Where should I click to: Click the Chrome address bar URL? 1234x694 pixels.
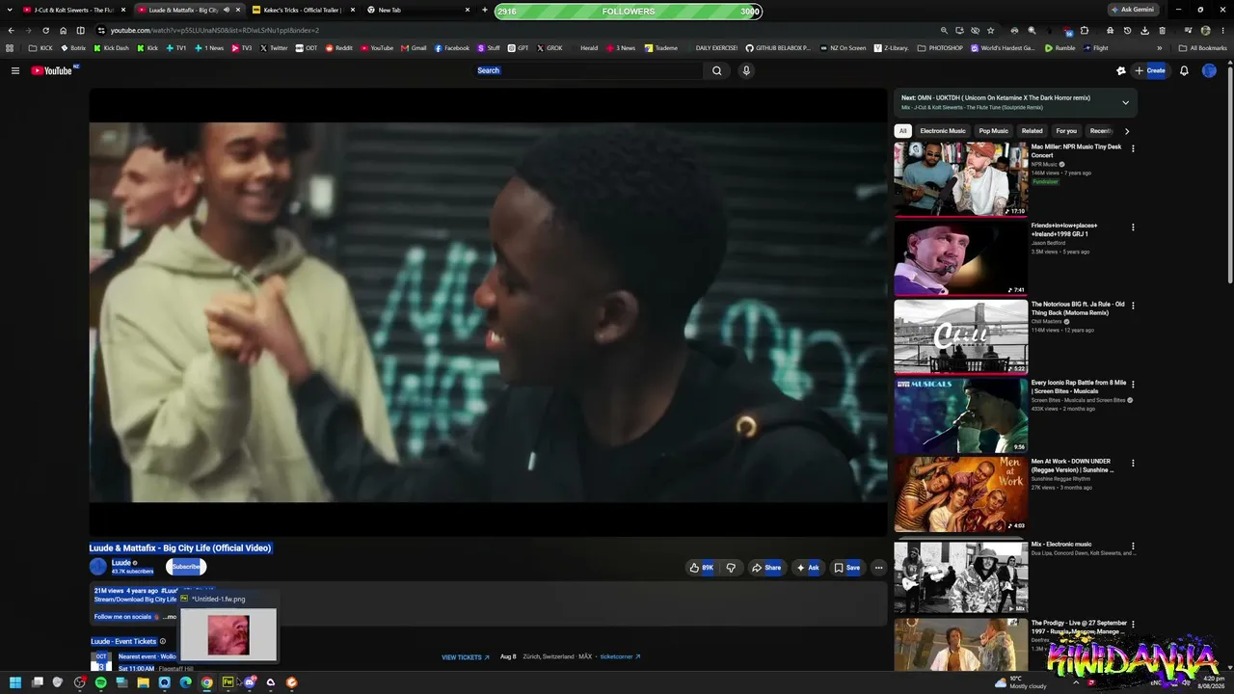coord(214,30)
